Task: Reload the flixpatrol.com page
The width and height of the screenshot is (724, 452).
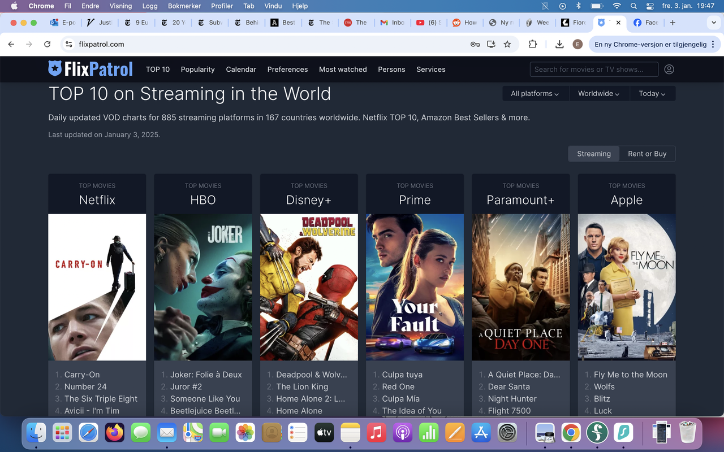Action: (48, 44)
